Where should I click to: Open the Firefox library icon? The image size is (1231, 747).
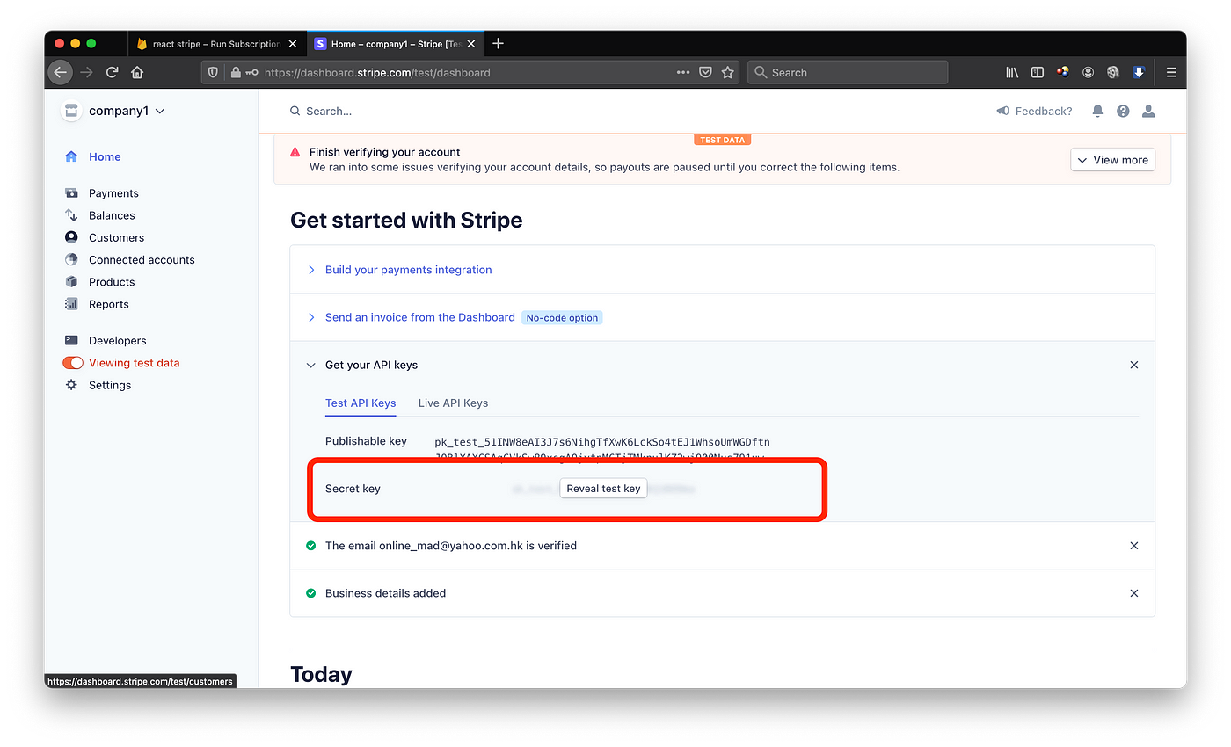(1012, 72)
